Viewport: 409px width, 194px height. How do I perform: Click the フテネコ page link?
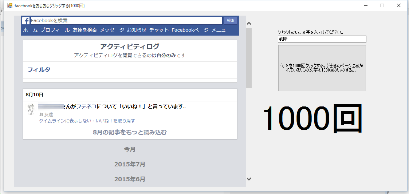coord(86,106)
